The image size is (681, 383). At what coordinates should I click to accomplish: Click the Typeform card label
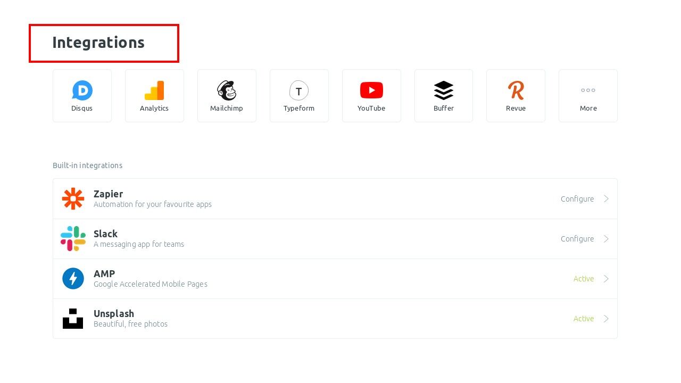299,108
